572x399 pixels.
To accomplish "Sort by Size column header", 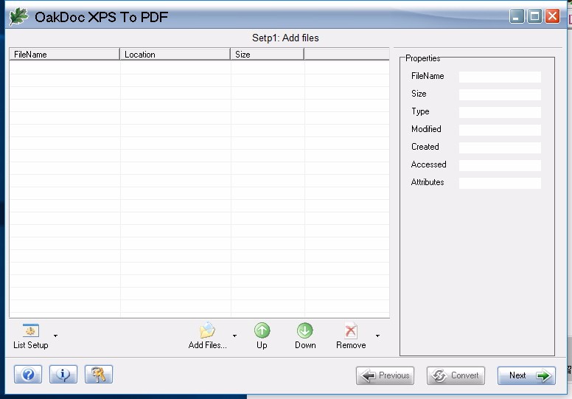I will click(x=268, y=55).
